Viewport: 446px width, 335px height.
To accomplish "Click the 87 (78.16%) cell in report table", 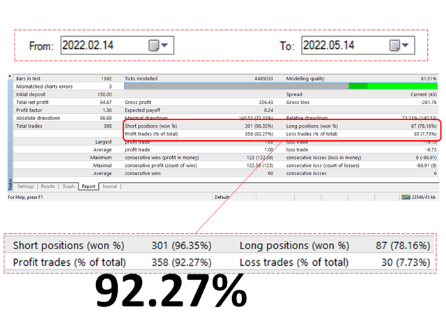I will 424,126.
